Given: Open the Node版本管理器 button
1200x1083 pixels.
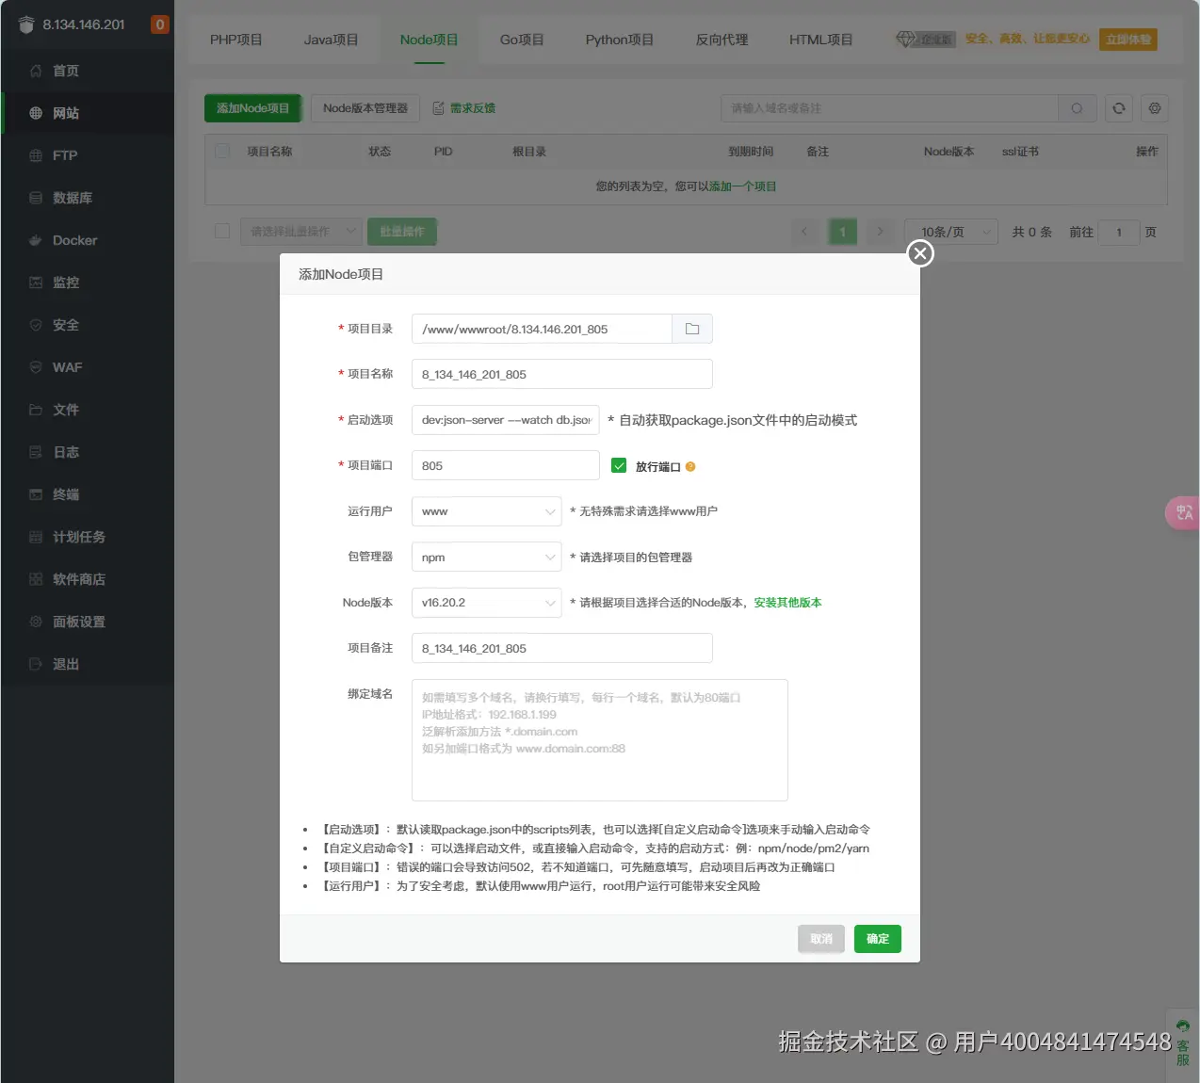Looking at the screenshot, I should (x=365, y=108).
